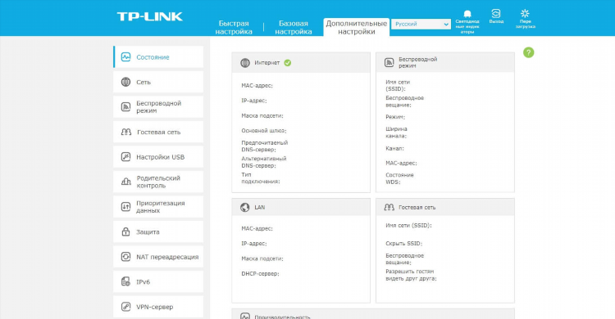This screenshot has width=615, height=319.
Task: Open Состояние in the sidebar
Action: [x=158, y=56]
